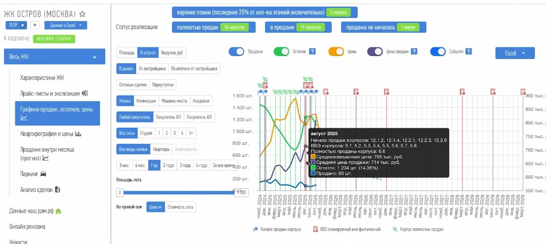
Task: Click the plus button next to ЛСР
Action: tap(35, 25)
